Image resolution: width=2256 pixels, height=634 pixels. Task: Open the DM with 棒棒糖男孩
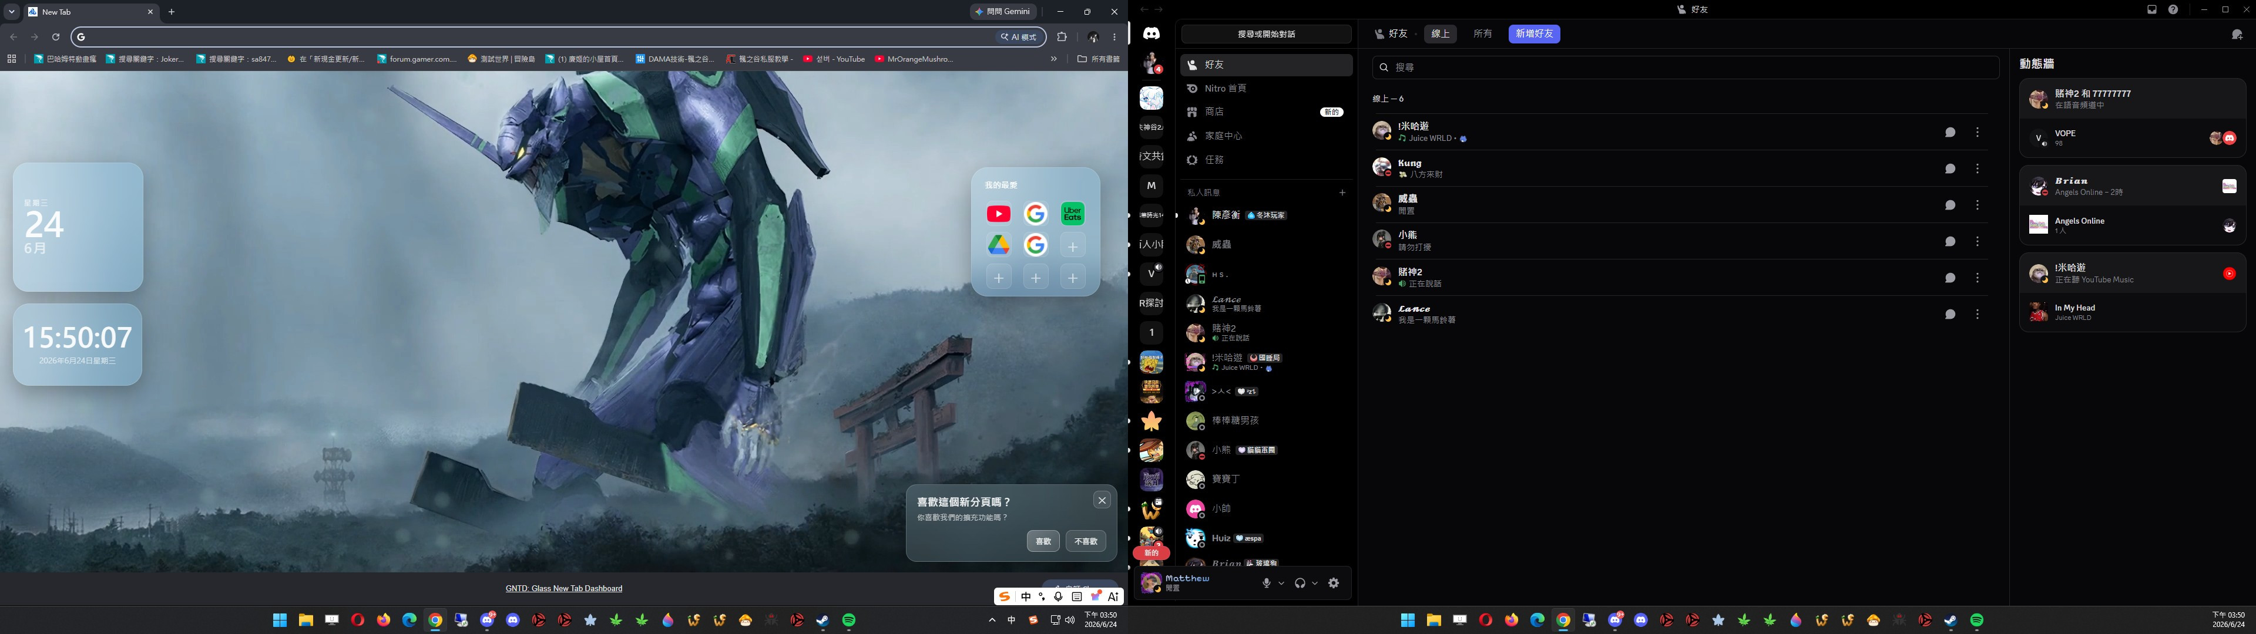(1267, 421)
